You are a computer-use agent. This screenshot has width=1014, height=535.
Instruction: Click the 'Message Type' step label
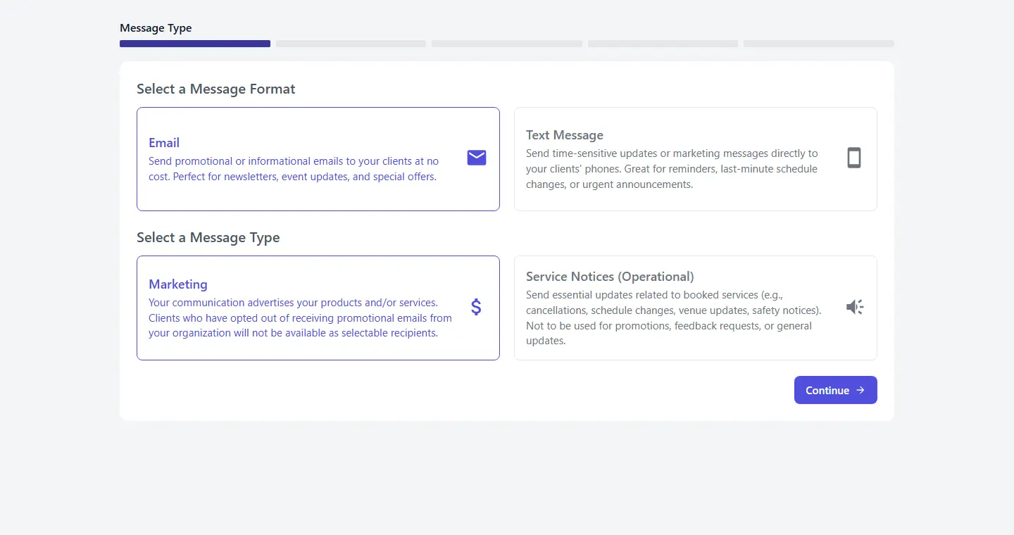pyautogui.click(x=156, y=28)
